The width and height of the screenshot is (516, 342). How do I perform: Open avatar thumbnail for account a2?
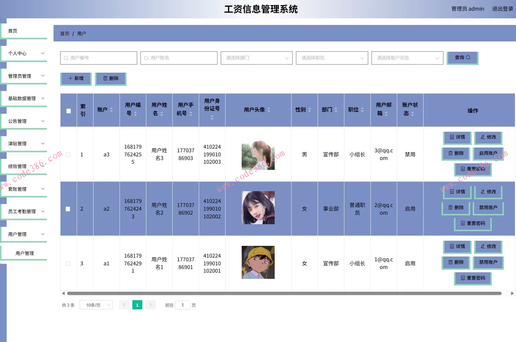click(258, 208)
